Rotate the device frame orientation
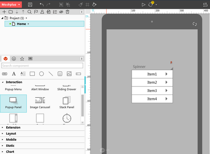210x154 pixels. tap(195, 24)
